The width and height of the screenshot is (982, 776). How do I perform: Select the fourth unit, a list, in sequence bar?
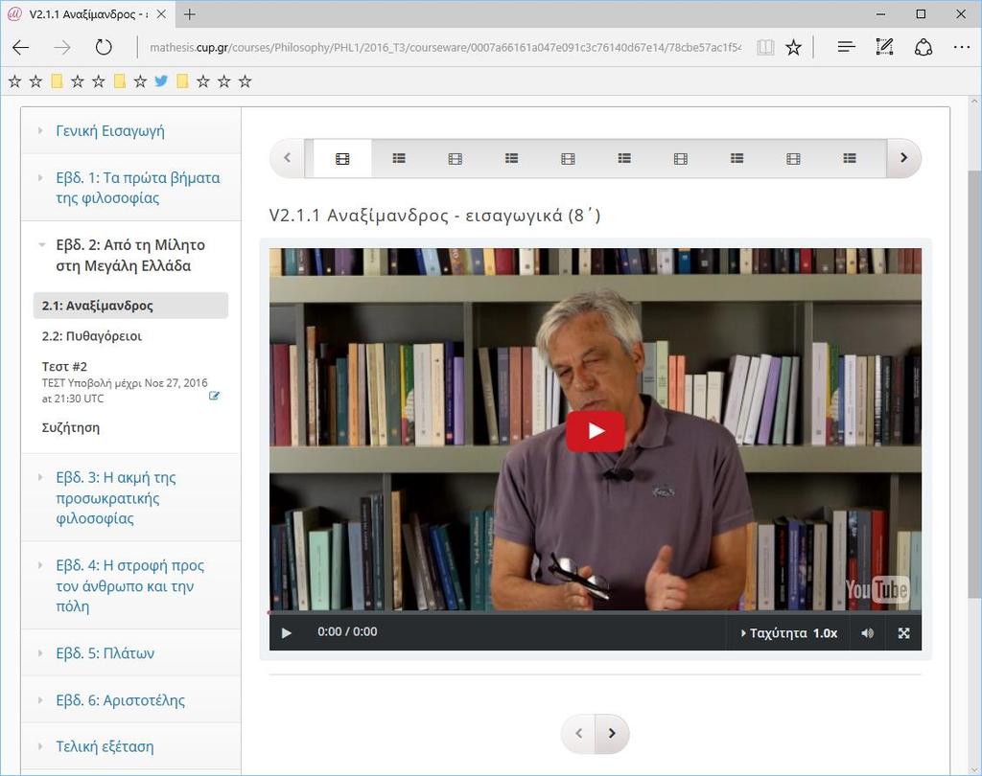click(512, 159)
